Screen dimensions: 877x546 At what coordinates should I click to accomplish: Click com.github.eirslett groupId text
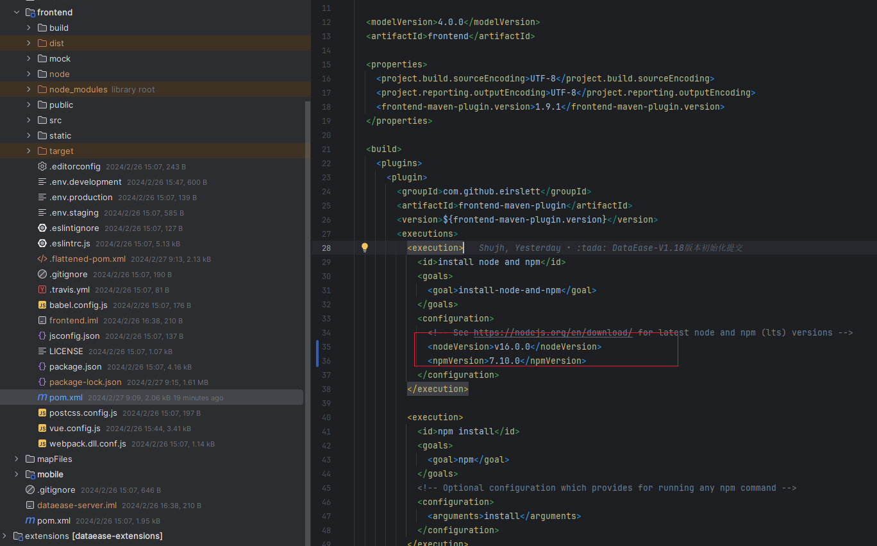pyautogui.click(x=492, y=191)
